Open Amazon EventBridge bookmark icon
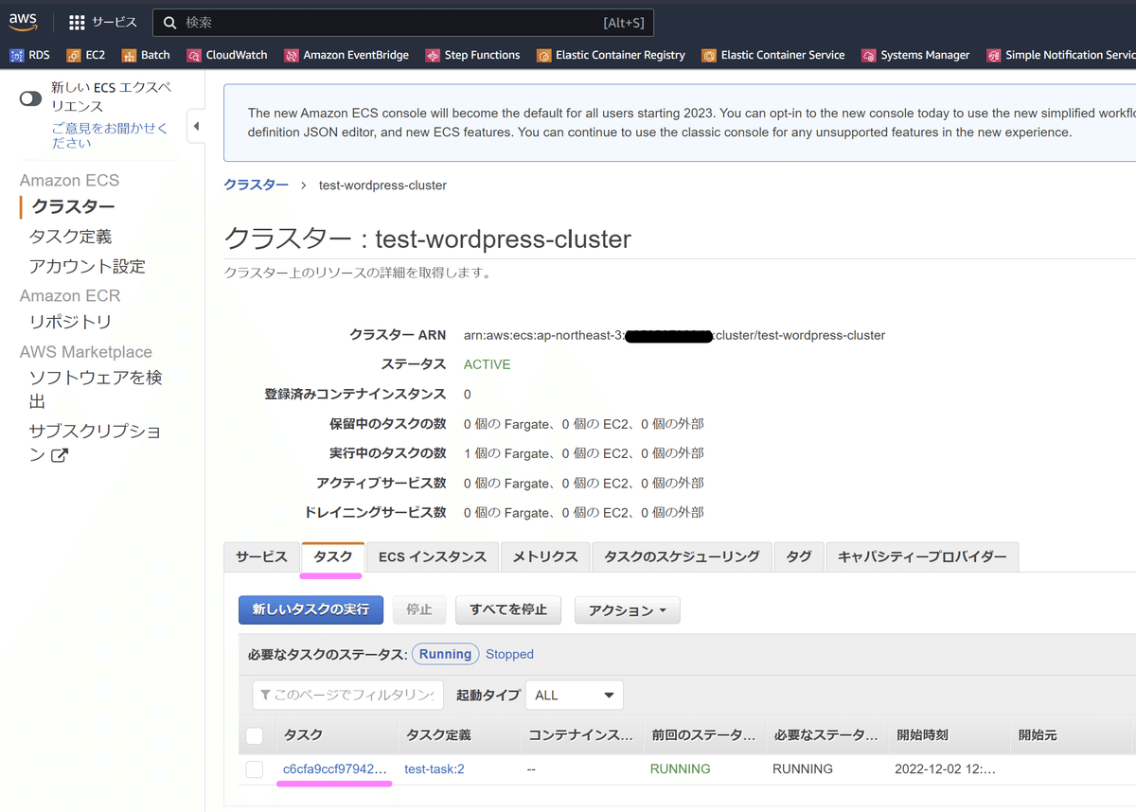Image resolution: width=1136 pixels, height=812 pixels. pos(292,56)
